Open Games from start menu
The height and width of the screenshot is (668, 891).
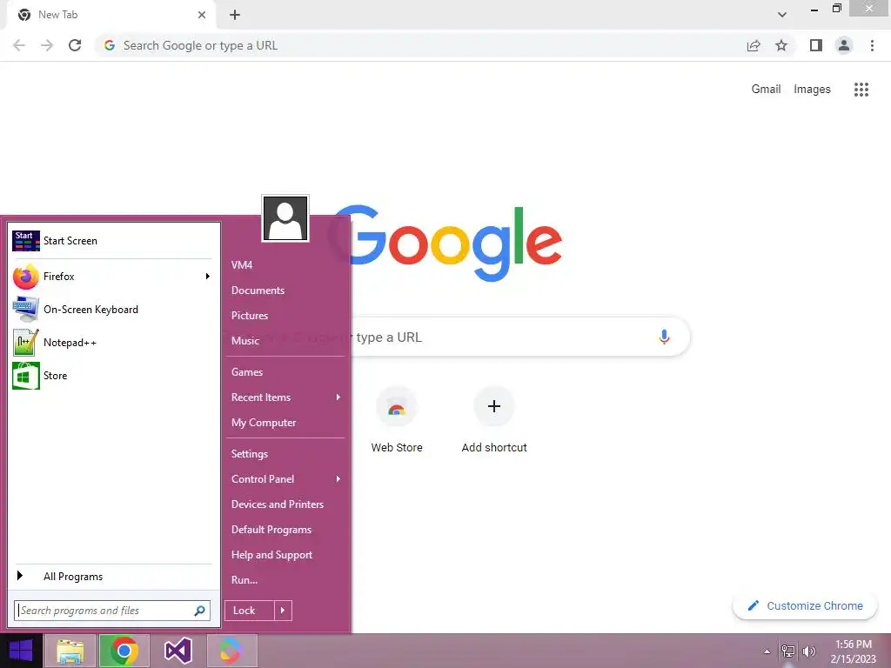point(285,372)
